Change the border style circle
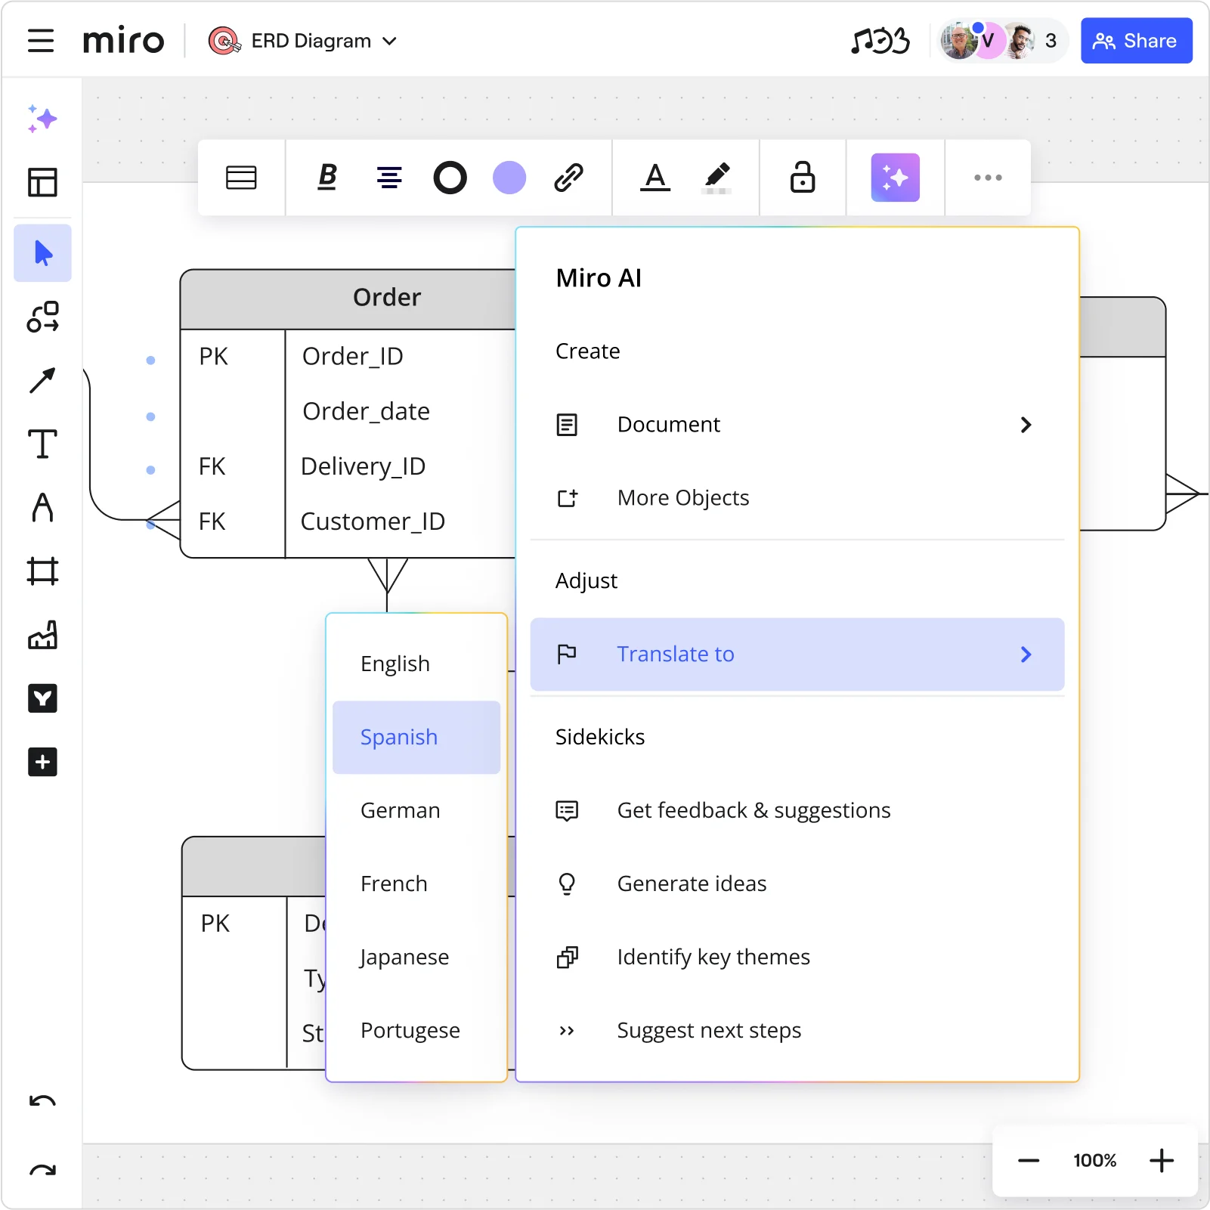 tap(450, 178)
